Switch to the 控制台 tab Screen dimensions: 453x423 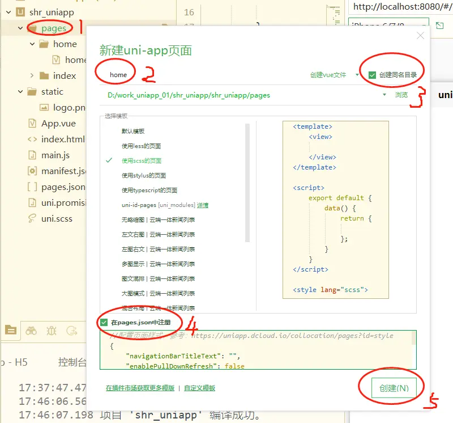coord(72,362)
